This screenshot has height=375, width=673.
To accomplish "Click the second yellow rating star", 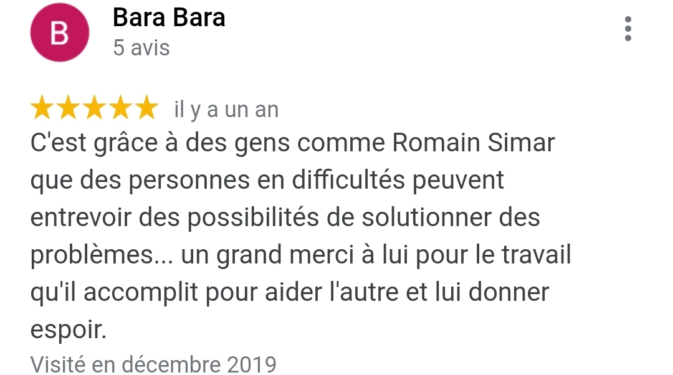I will [68, 109].
